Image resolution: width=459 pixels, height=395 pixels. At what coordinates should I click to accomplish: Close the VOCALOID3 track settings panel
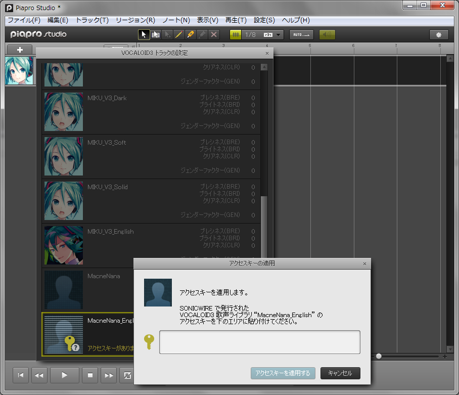tap(267, 53)
